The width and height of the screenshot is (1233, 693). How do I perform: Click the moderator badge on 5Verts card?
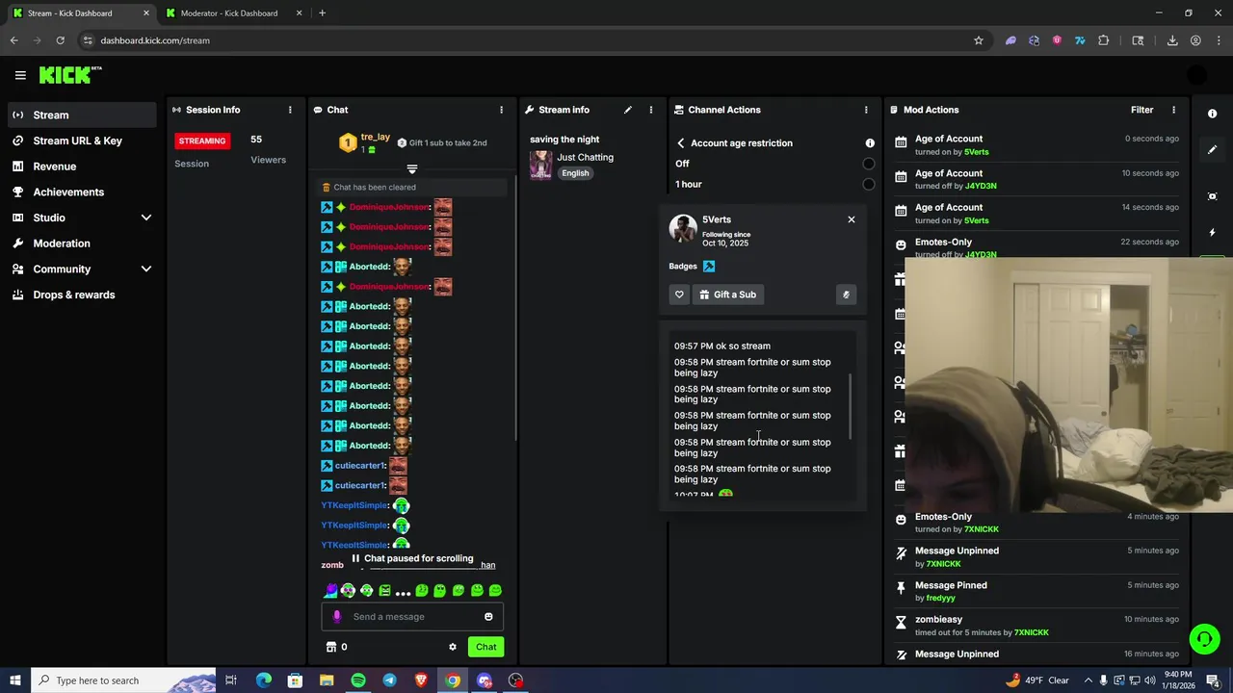(x=709, y=266)
